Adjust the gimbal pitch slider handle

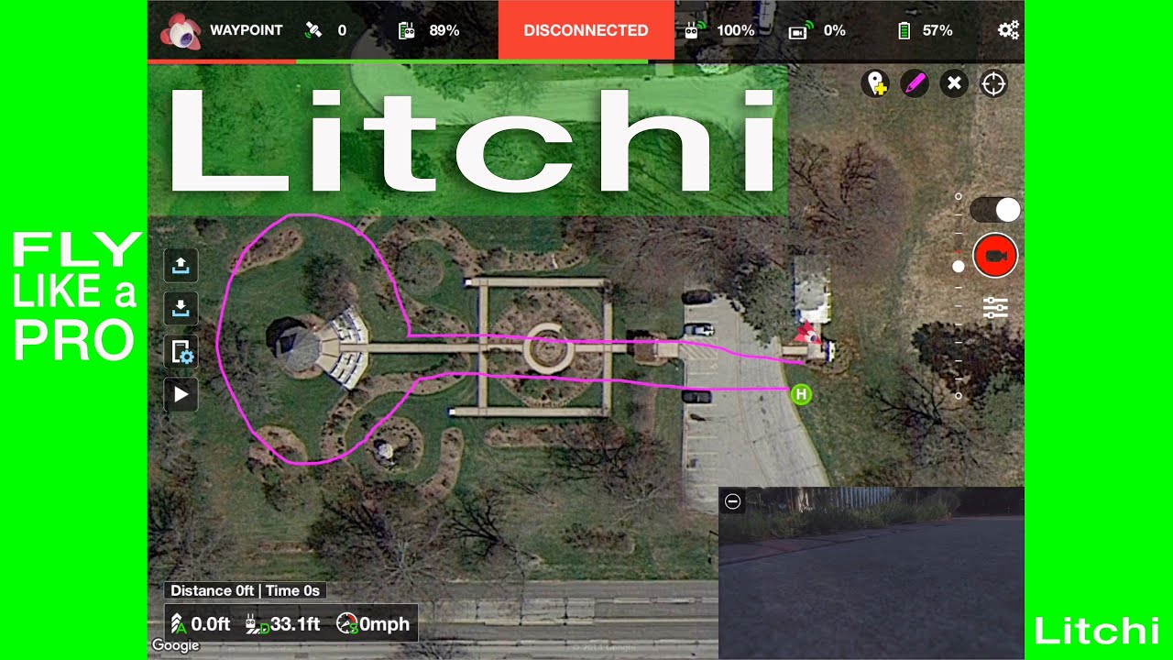pos(959,267)
